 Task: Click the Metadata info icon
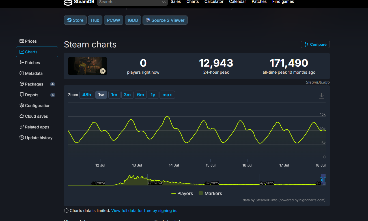(x=21, y=73)
